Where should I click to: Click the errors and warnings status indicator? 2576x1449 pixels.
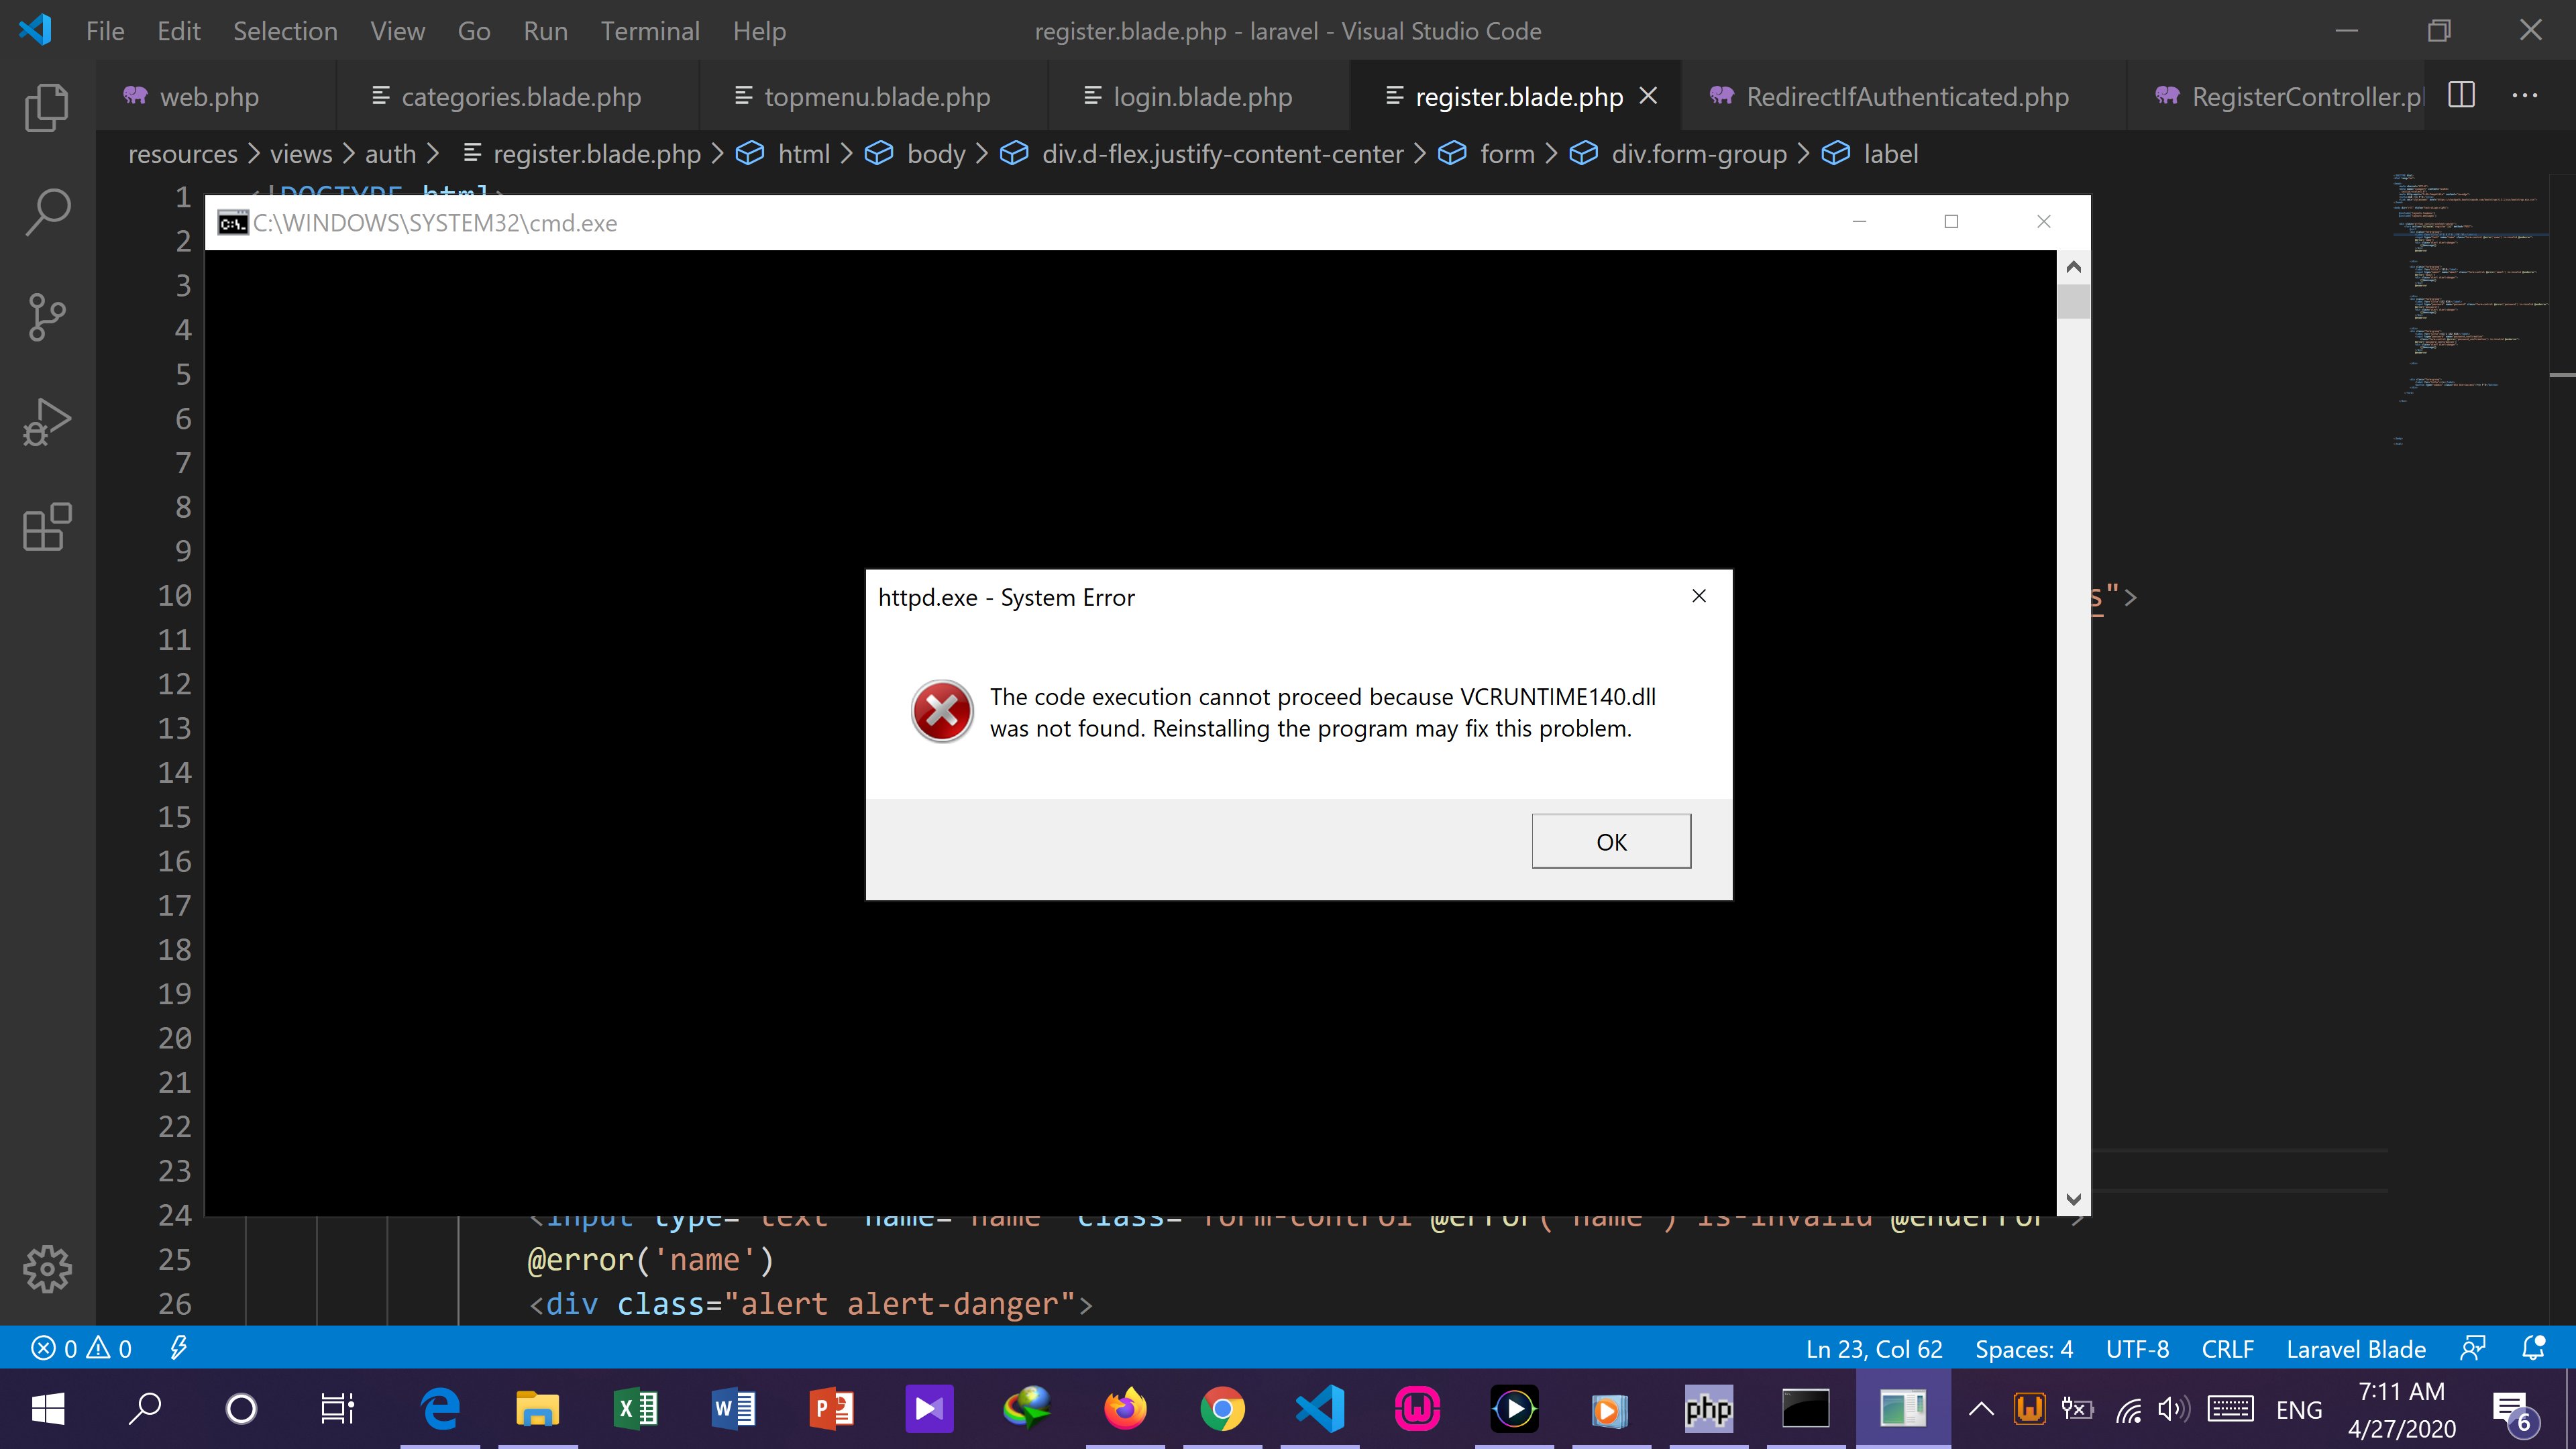(82, 1348)
